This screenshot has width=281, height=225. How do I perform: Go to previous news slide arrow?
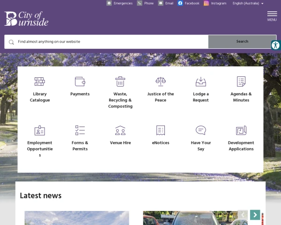pos(243,215)
